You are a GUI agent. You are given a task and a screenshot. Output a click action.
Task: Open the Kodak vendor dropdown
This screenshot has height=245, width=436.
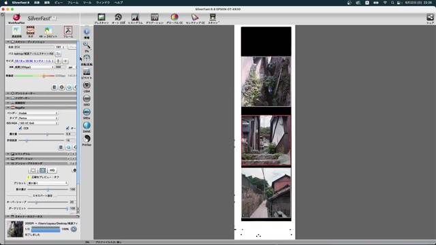[x=38, y=113]
